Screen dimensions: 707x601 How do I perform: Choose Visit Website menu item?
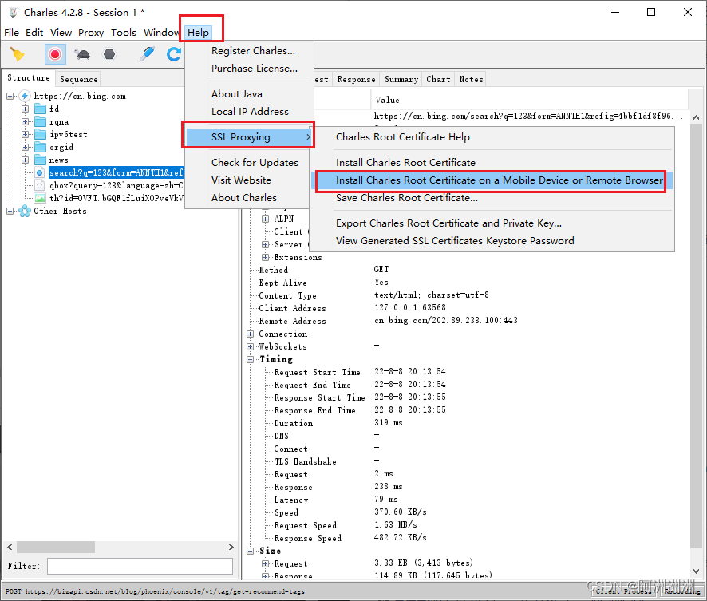(241, 180)
